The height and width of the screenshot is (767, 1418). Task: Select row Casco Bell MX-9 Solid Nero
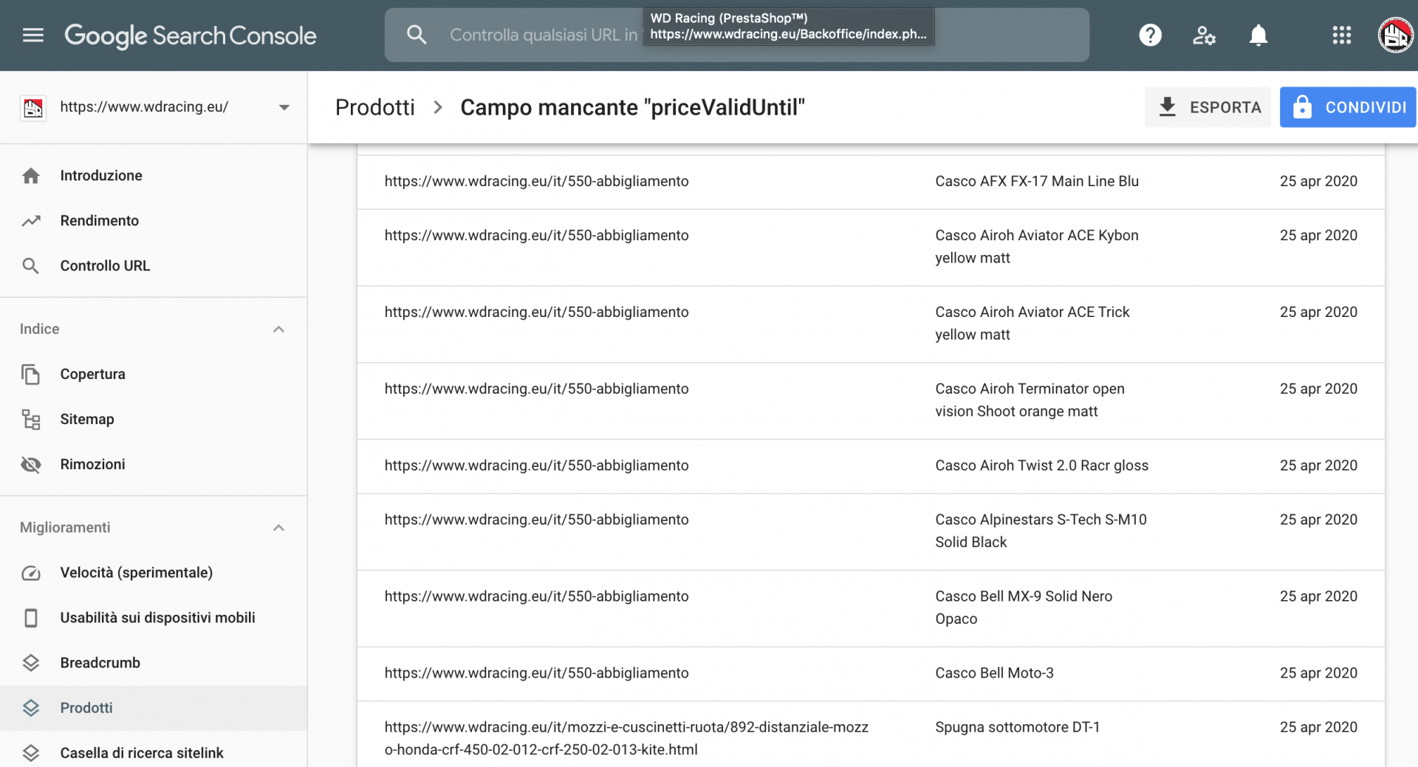871,609
